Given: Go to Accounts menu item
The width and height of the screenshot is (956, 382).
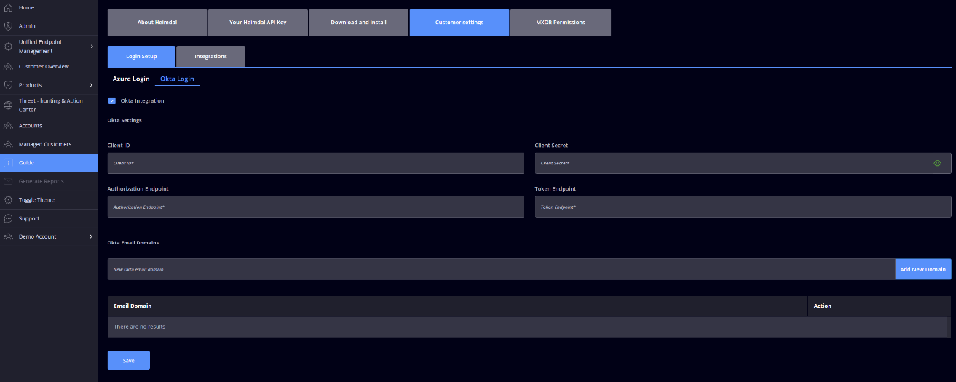Looking at the screenshot, I should [x=49, y=126].
